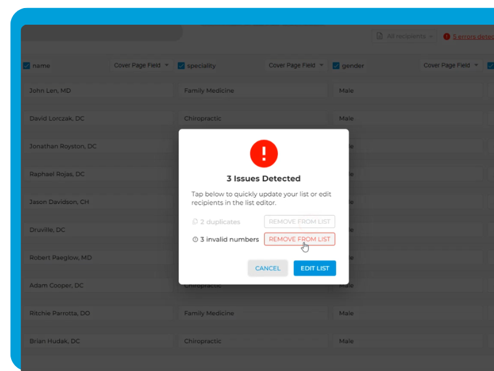Remove the 3 invalid numbers from list
This screenshot has height=371, width=494.
click(299, 239)
